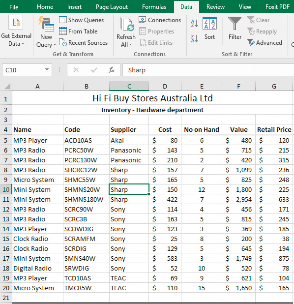Click code cell SRWDIG
The width and height of the screenshot is (294, 304).
(86, 268)
